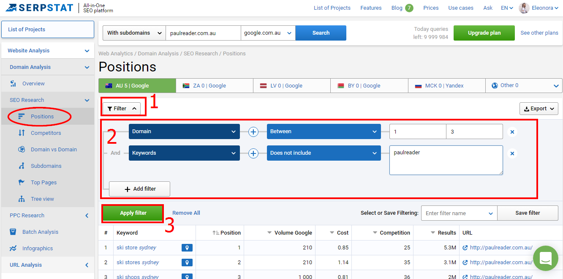
Task: Click the plus icon beside Domain filter
Action: [x=253, y=131]
